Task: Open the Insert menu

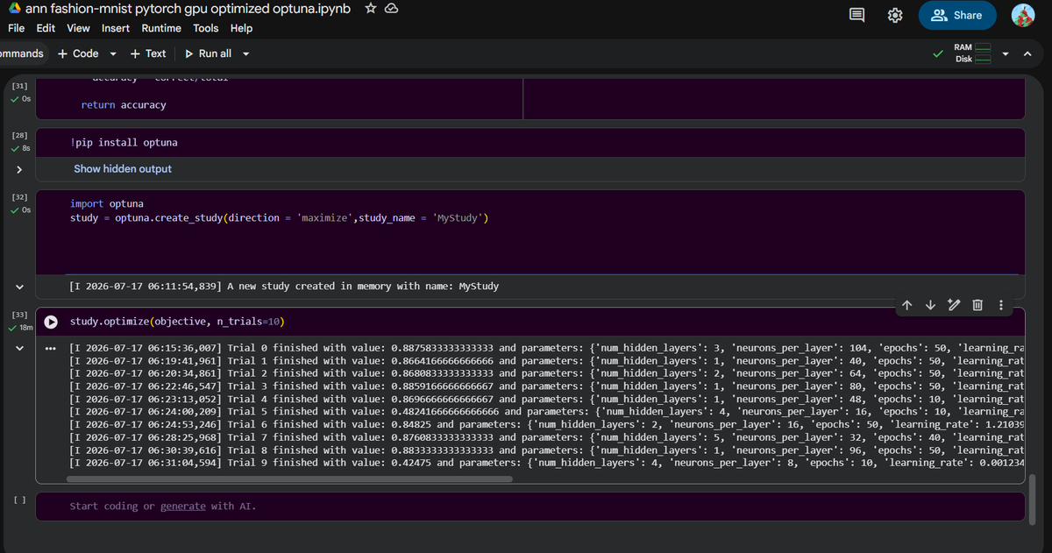Action: point(116,28)
